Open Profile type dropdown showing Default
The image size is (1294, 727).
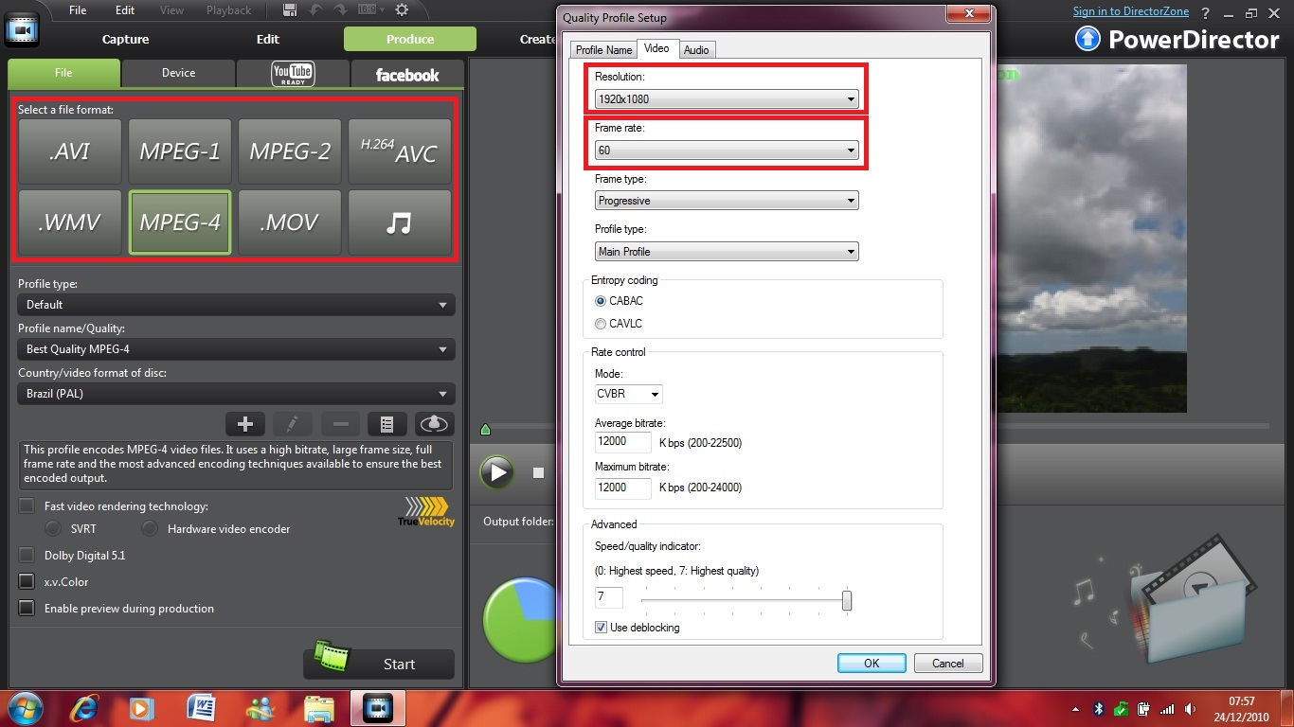236,305
